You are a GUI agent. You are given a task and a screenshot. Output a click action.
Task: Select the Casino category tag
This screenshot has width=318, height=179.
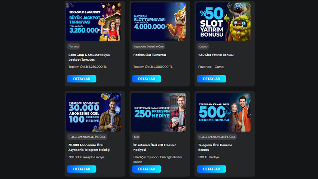203,46
